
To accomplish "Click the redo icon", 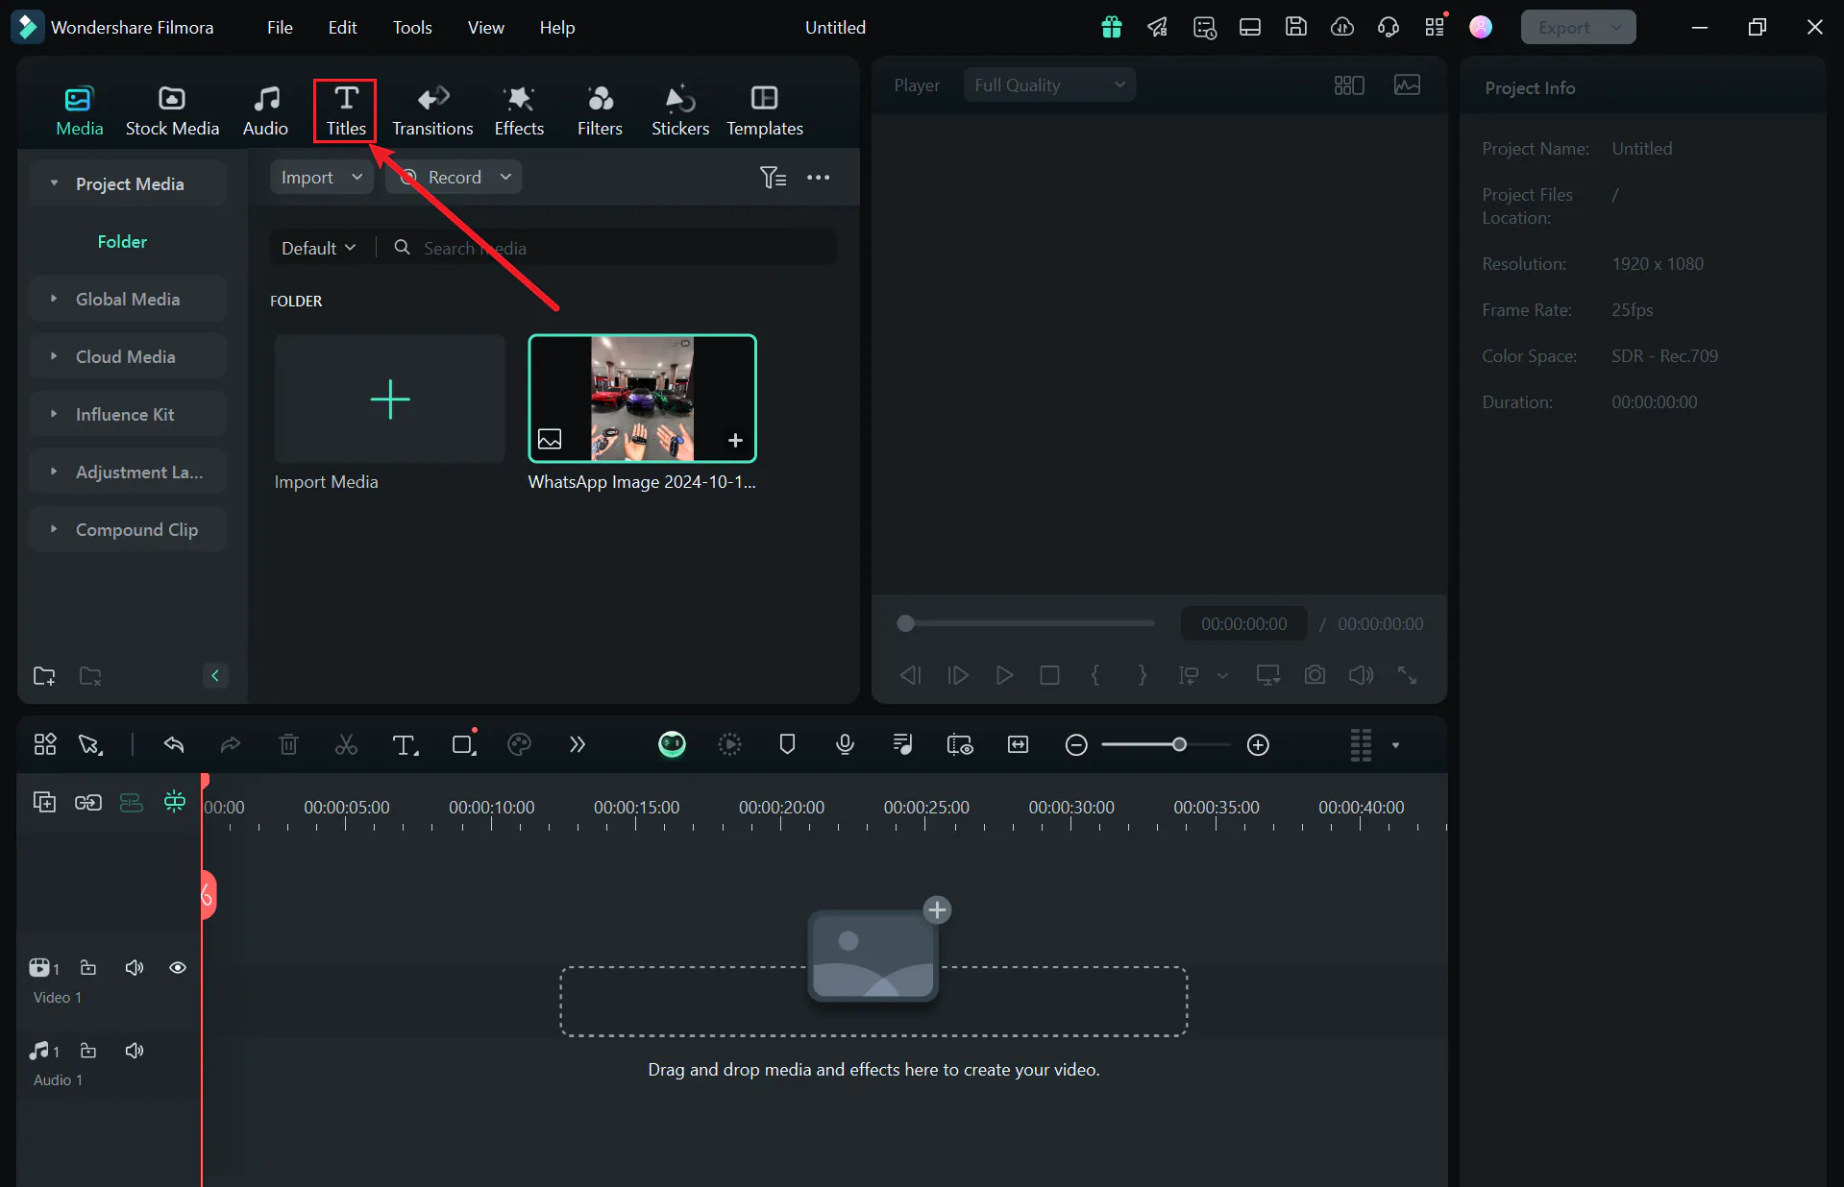I will (231, 744).
